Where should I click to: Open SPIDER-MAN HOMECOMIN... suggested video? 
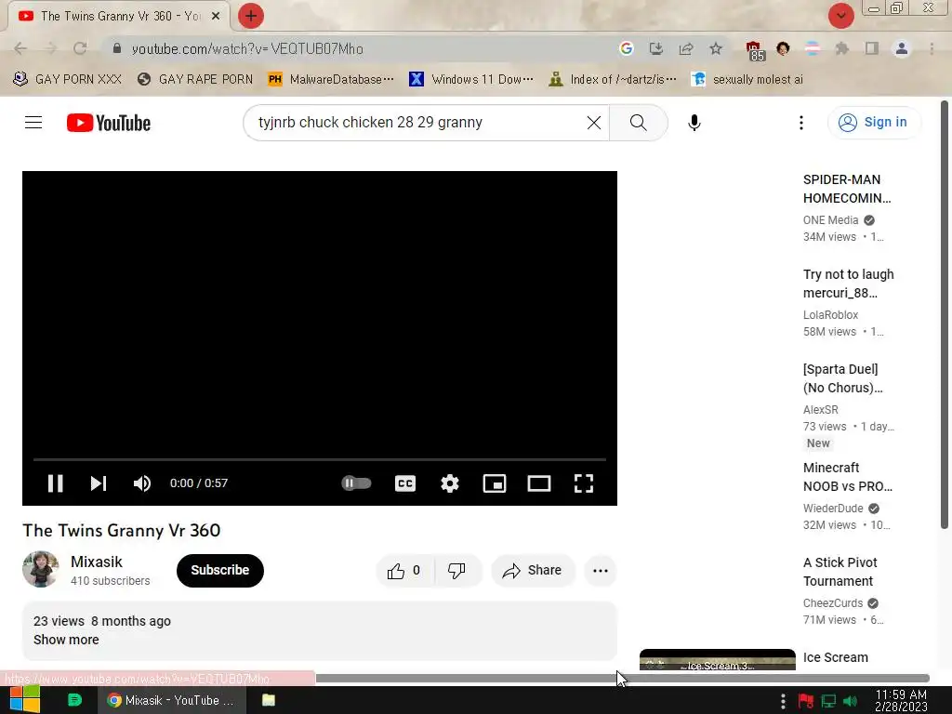(x=847, y=189)
